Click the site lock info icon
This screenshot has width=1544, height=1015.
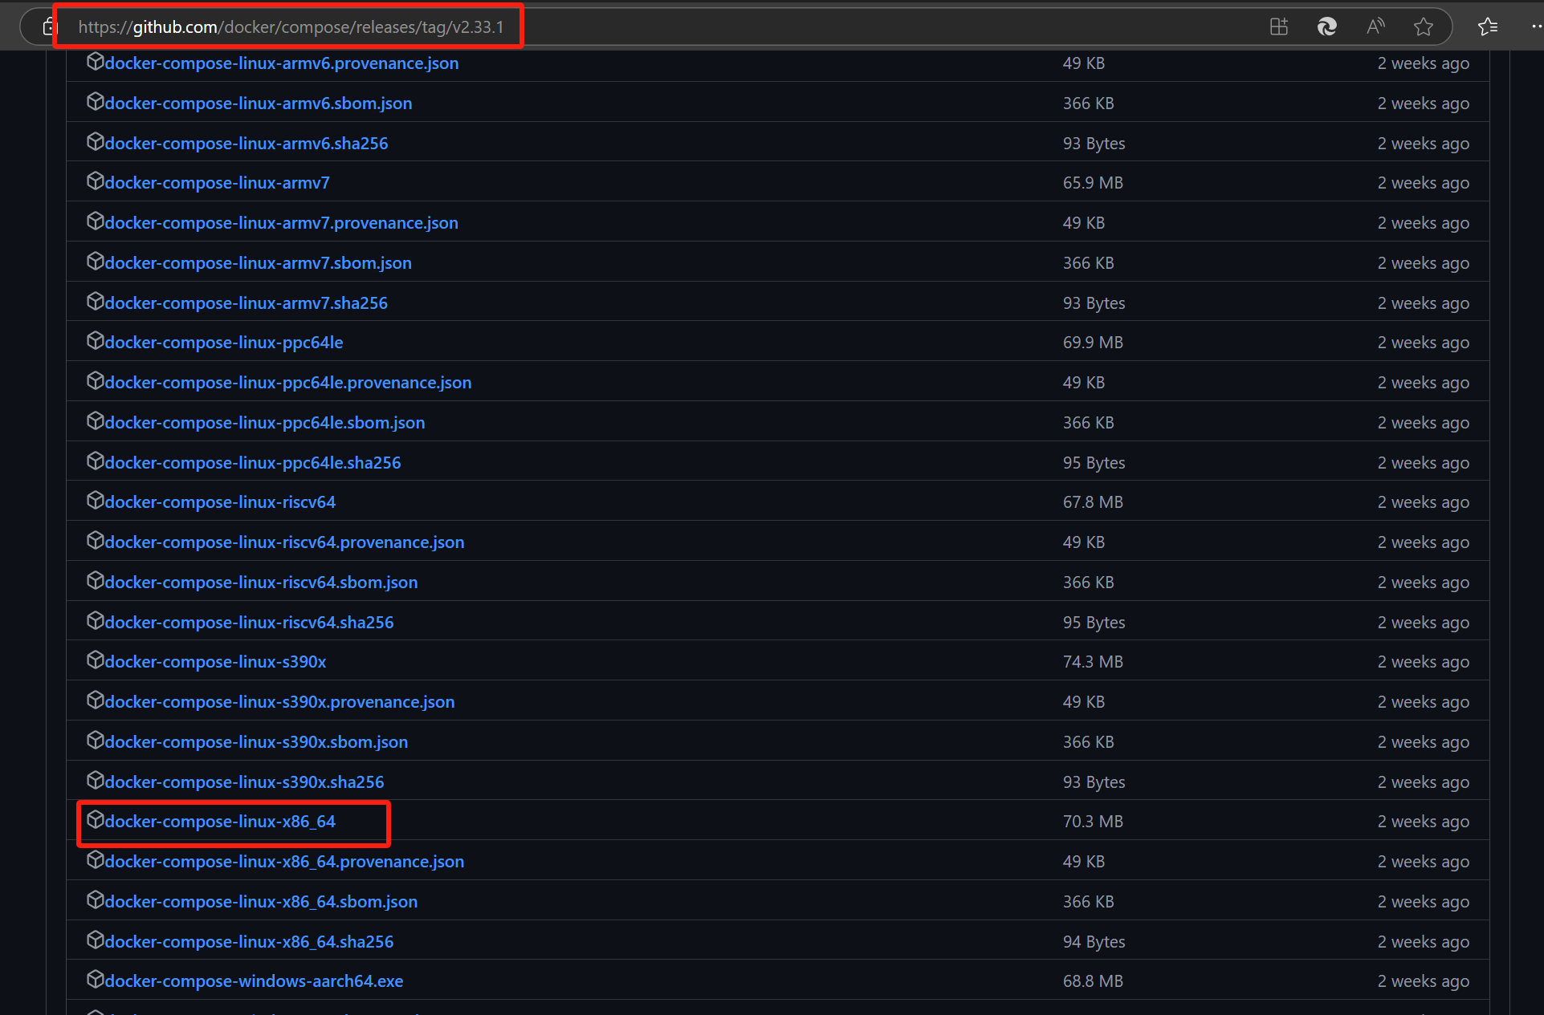[x=48, y=27]
